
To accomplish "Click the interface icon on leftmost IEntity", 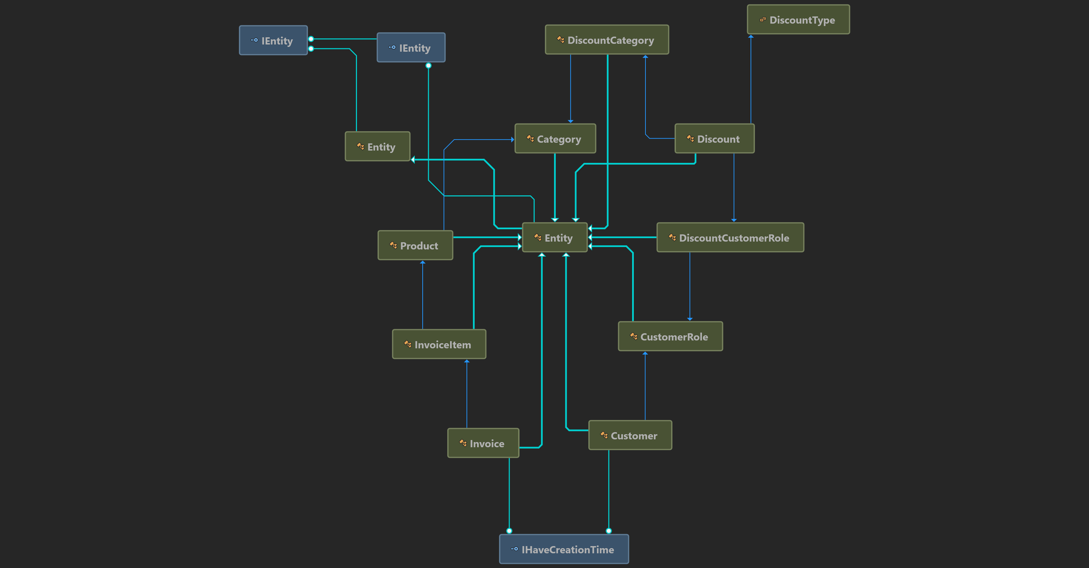I will pyautogui.click(x=255, y=40).
